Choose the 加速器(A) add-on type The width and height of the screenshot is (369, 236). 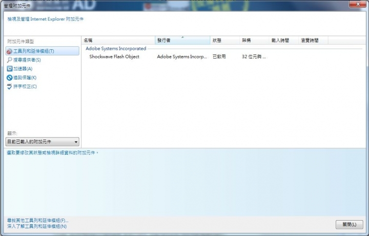pos(23,69)
